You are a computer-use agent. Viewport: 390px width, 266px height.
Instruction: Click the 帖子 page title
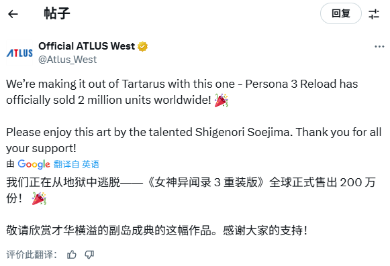click(57, 13)
